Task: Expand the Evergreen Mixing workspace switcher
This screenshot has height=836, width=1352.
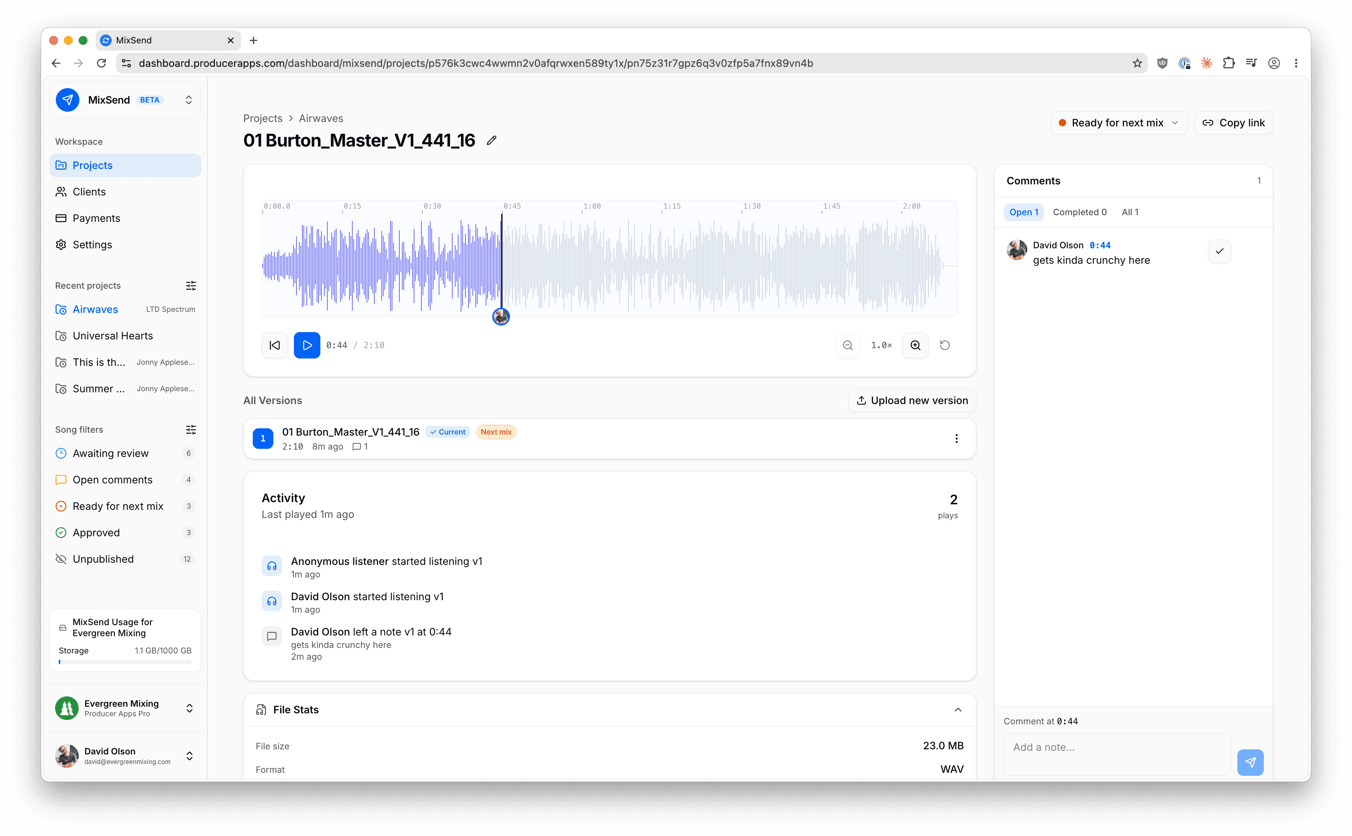Action: click(x=189, y=708)
